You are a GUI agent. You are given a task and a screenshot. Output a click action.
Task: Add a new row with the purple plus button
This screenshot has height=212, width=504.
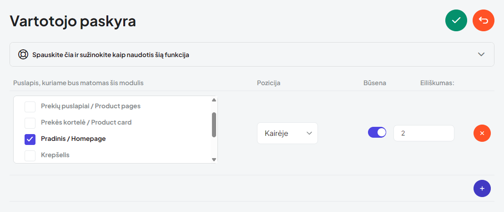click(x=482, y=188)
